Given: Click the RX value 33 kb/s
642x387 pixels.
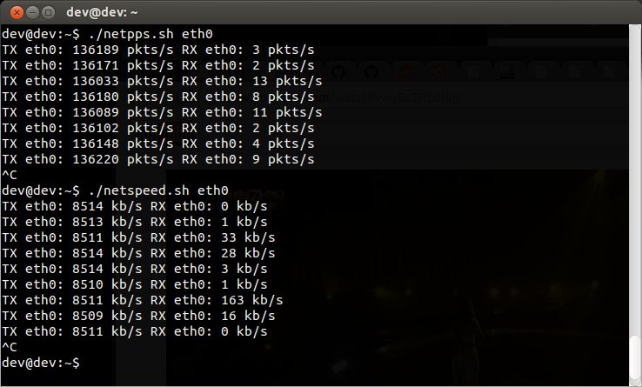Looking at the screenshot, I should tap(248, 237).
